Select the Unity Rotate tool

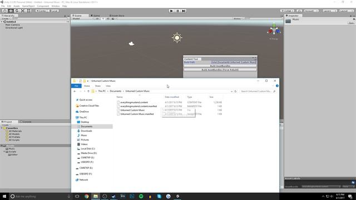click(17, 11)
